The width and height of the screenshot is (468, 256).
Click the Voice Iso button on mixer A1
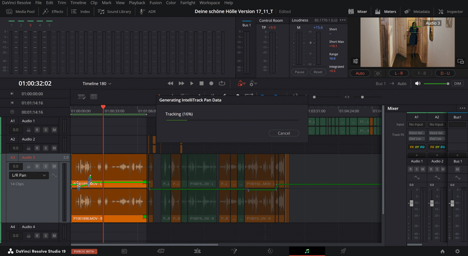[416, 133]
